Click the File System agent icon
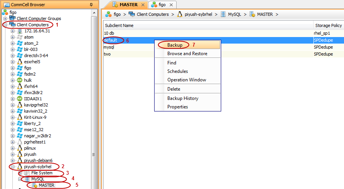Image resolution: width=344 pixels, height=189 pixels. coord(27,173)
